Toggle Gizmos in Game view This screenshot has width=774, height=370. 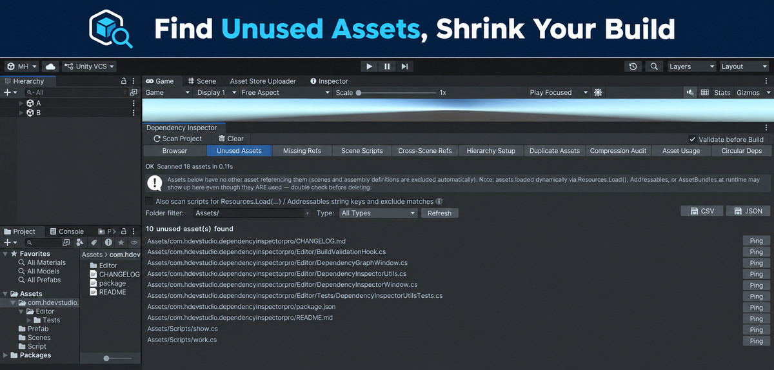748,93
